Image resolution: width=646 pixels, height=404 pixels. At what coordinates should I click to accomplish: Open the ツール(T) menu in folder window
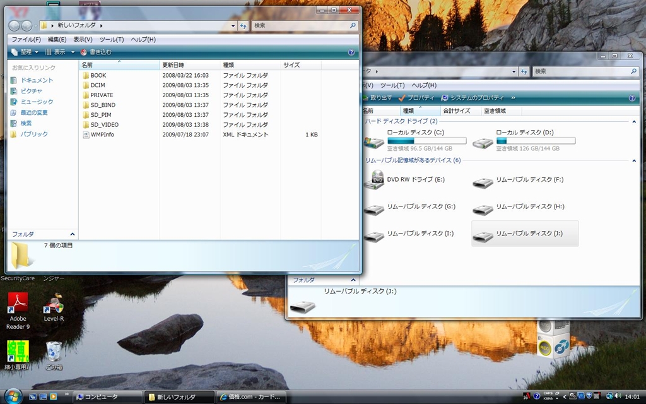[112, 39]
